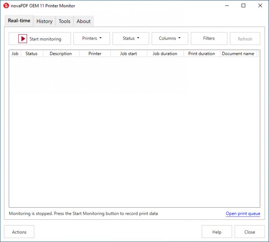Click the monitoring stopped status message
269x242 pixels.
point(83,213)
